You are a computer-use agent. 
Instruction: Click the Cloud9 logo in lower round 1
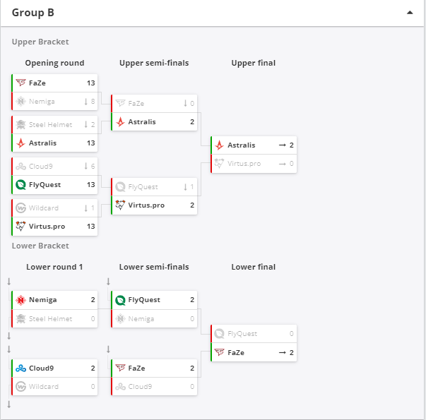[x=20, y=368]
